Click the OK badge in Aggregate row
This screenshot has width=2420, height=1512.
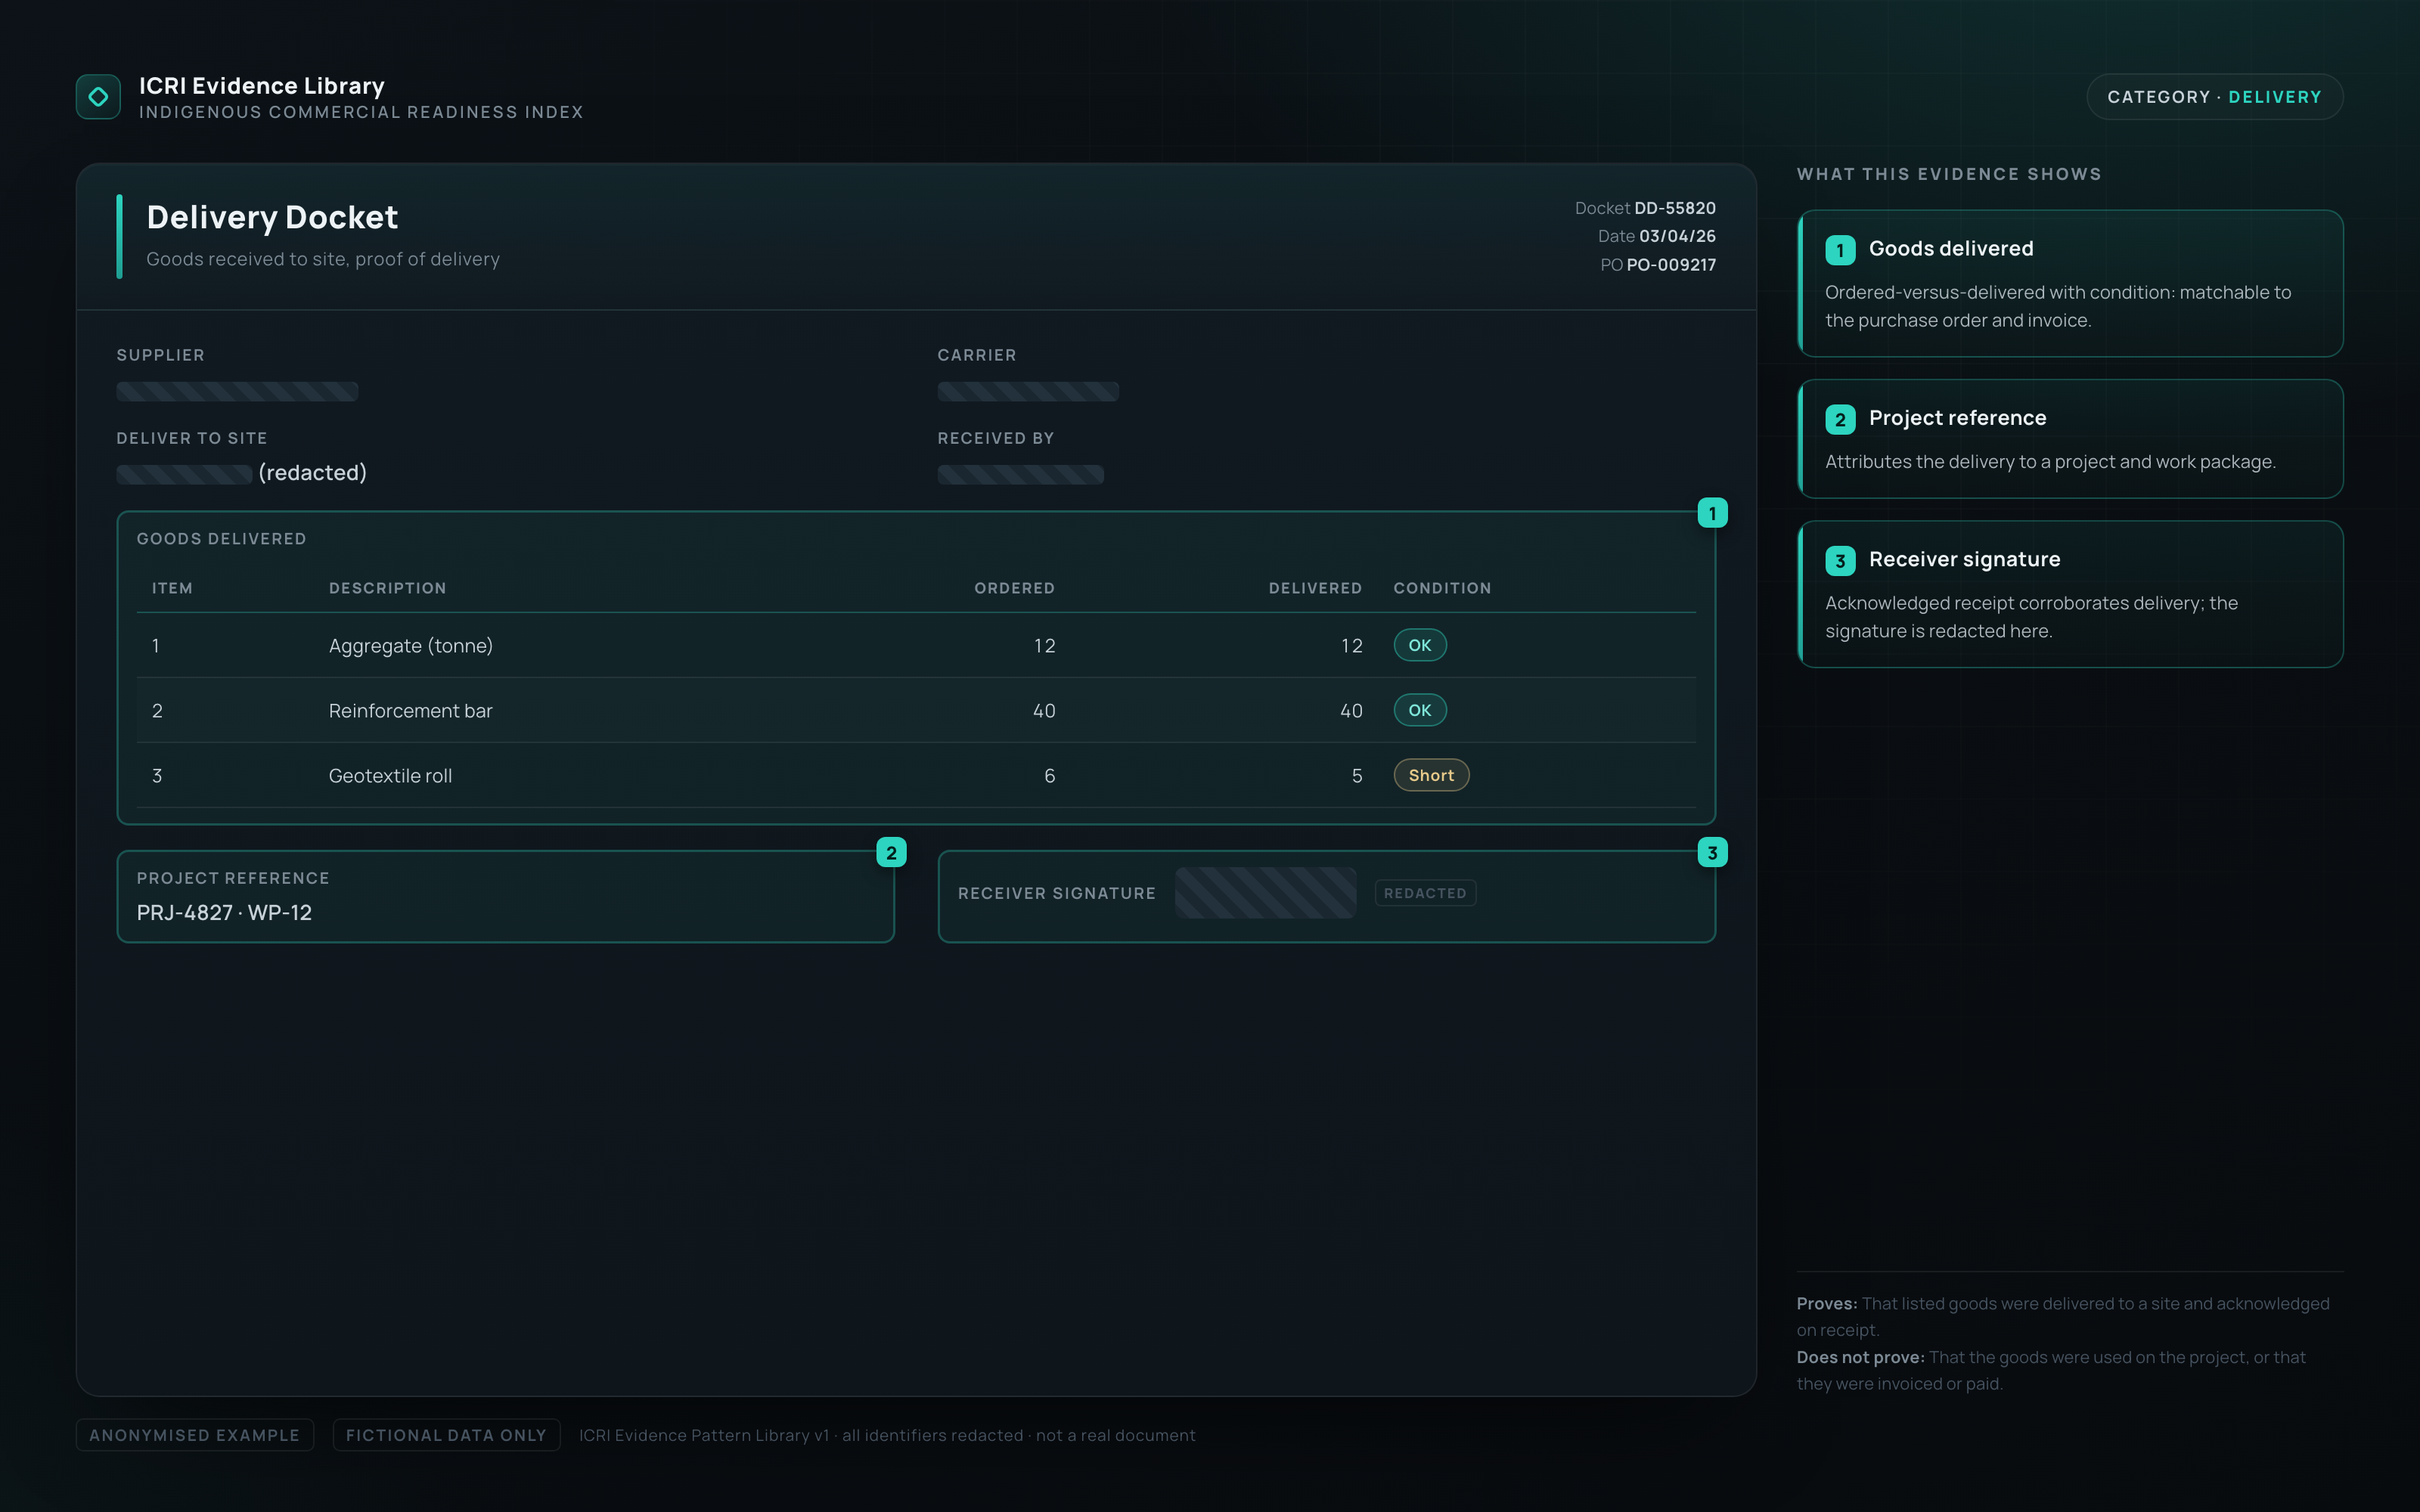(1419, 645)
